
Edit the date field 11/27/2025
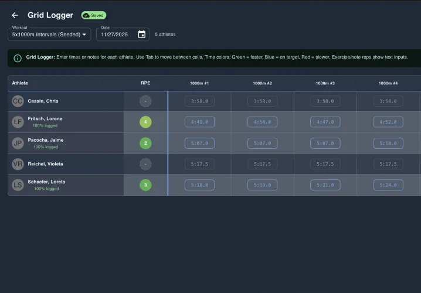click(115, 35)
